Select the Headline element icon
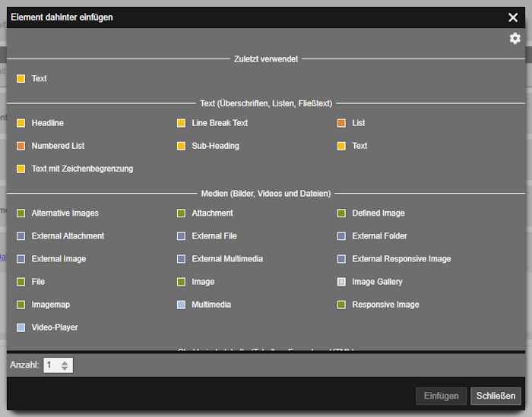The height and width of the screenshot is (417, 532). [x=21, y=123]
